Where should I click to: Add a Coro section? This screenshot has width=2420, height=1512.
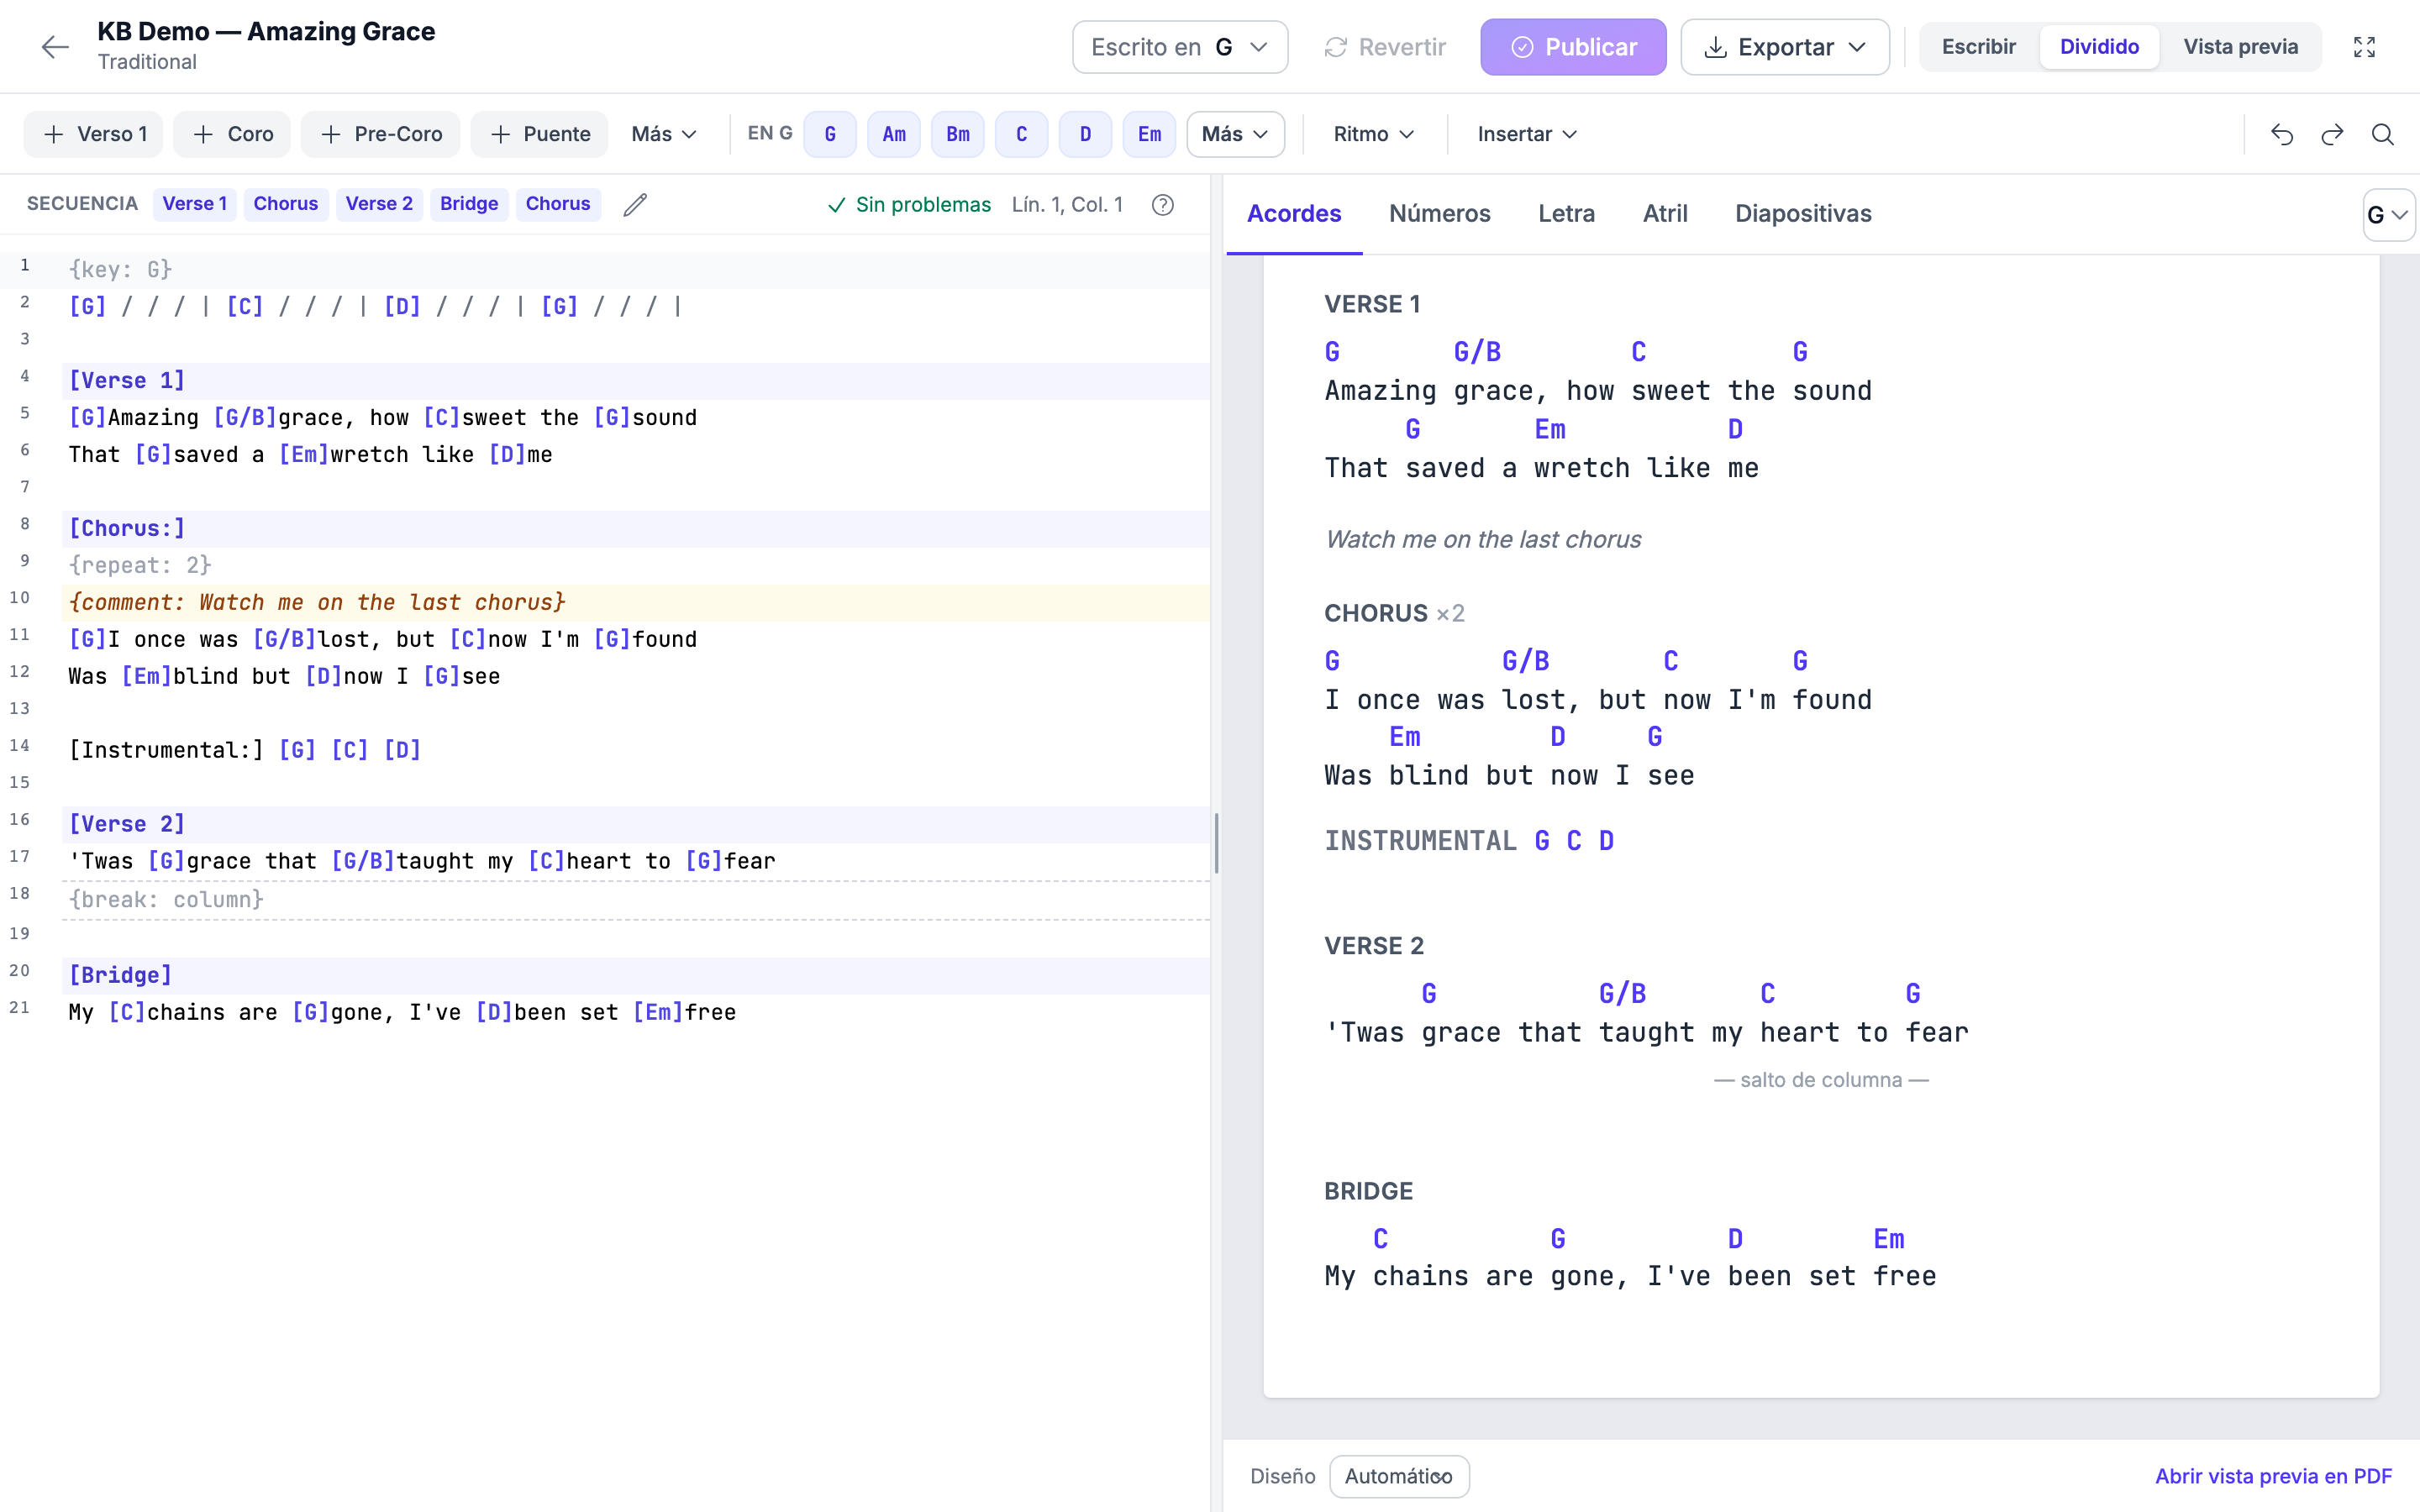232,134
